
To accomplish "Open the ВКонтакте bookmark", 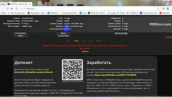I will pyautogui.click(x=53, y=13).
